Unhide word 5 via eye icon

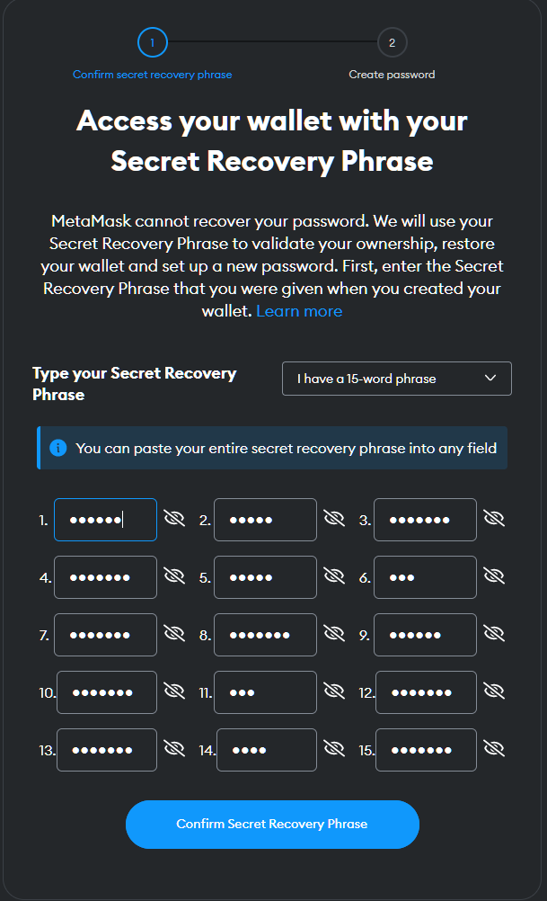334,576
